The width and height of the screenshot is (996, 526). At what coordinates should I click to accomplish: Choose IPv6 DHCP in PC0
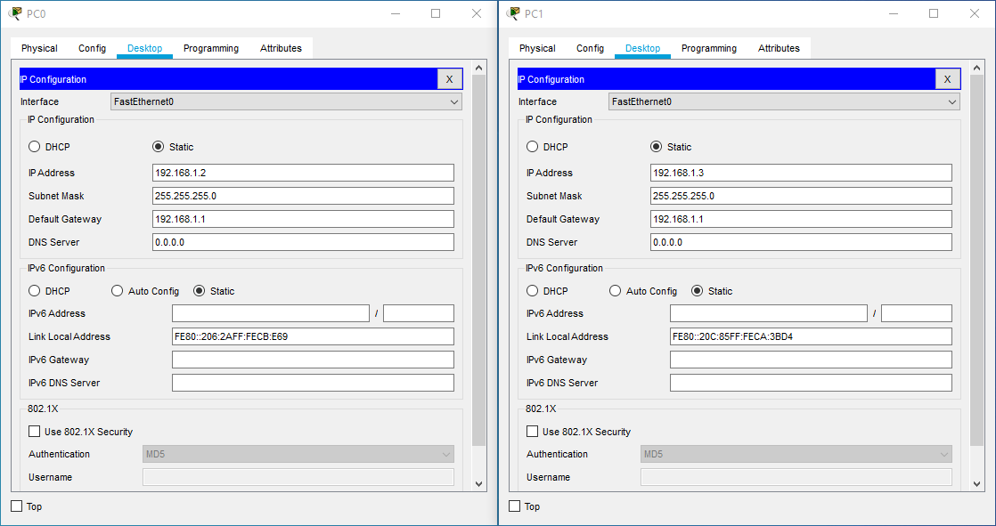35,291
